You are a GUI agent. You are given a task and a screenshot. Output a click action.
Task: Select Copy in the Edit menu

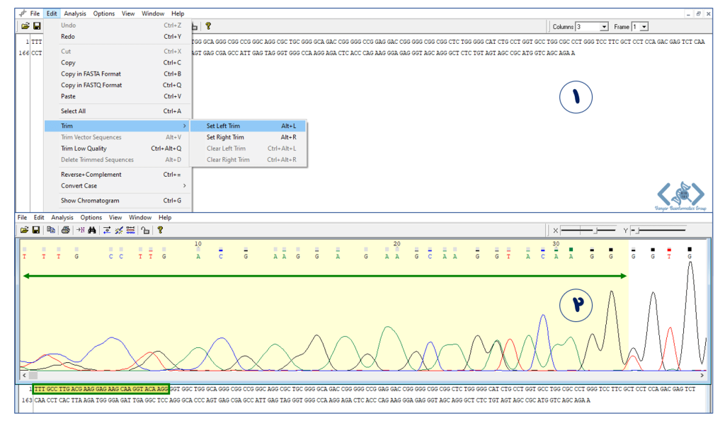click(x=118, y=63)
